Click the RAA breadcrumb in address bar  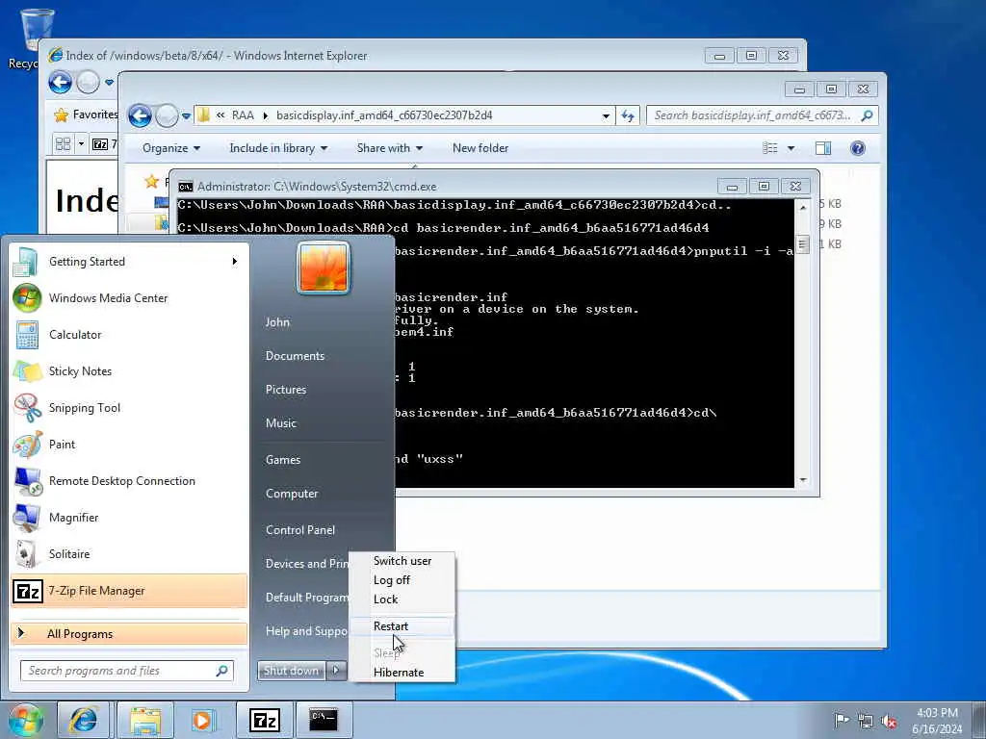[x=243, y=115]
